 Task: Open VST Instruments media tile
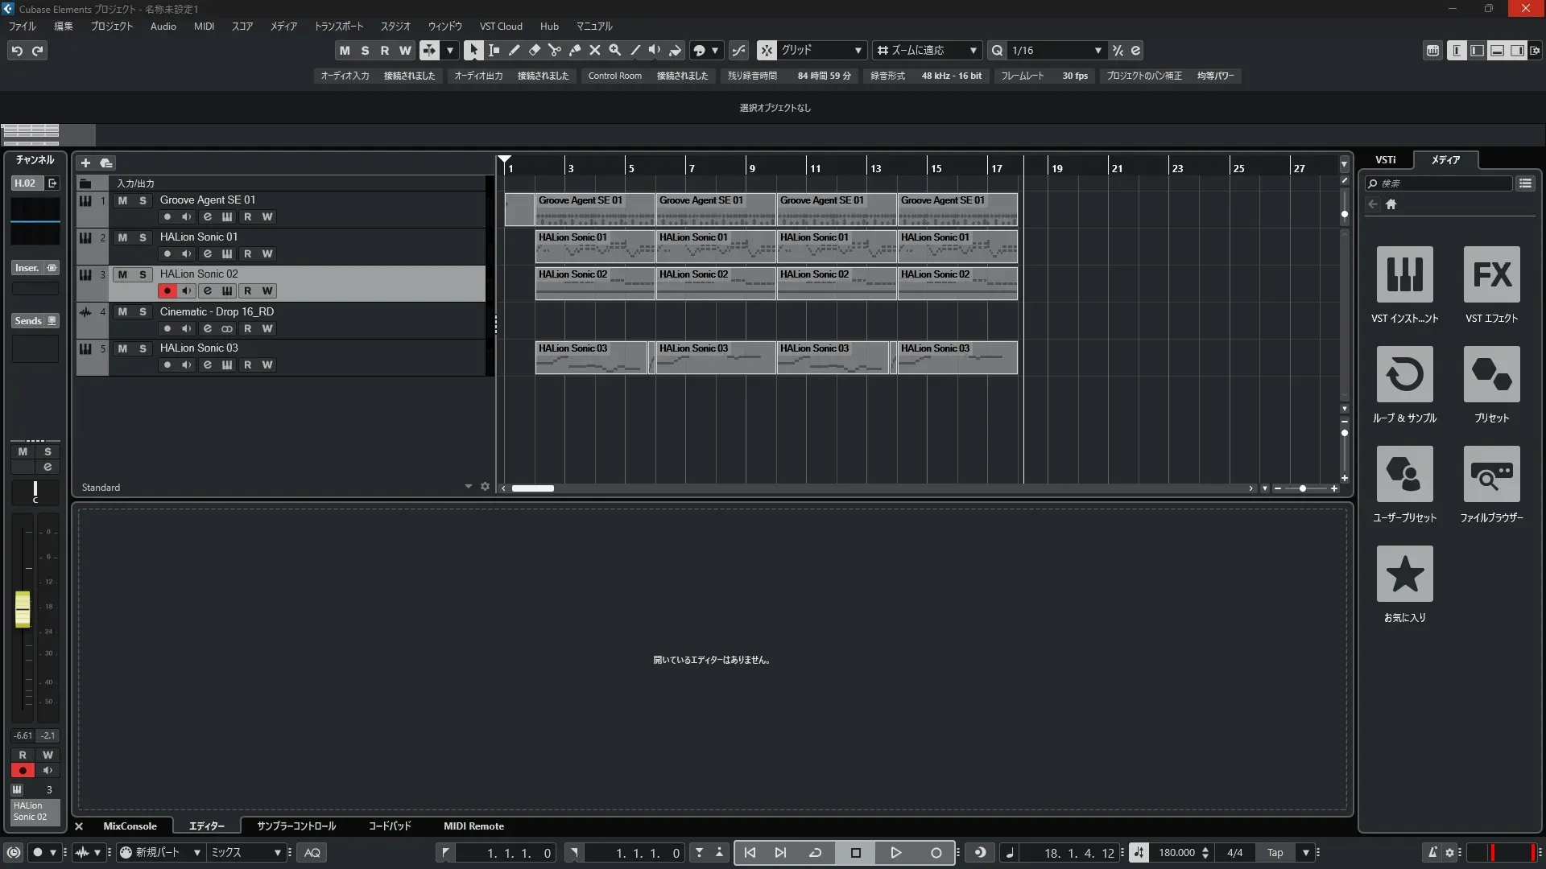click(1404, 274)
